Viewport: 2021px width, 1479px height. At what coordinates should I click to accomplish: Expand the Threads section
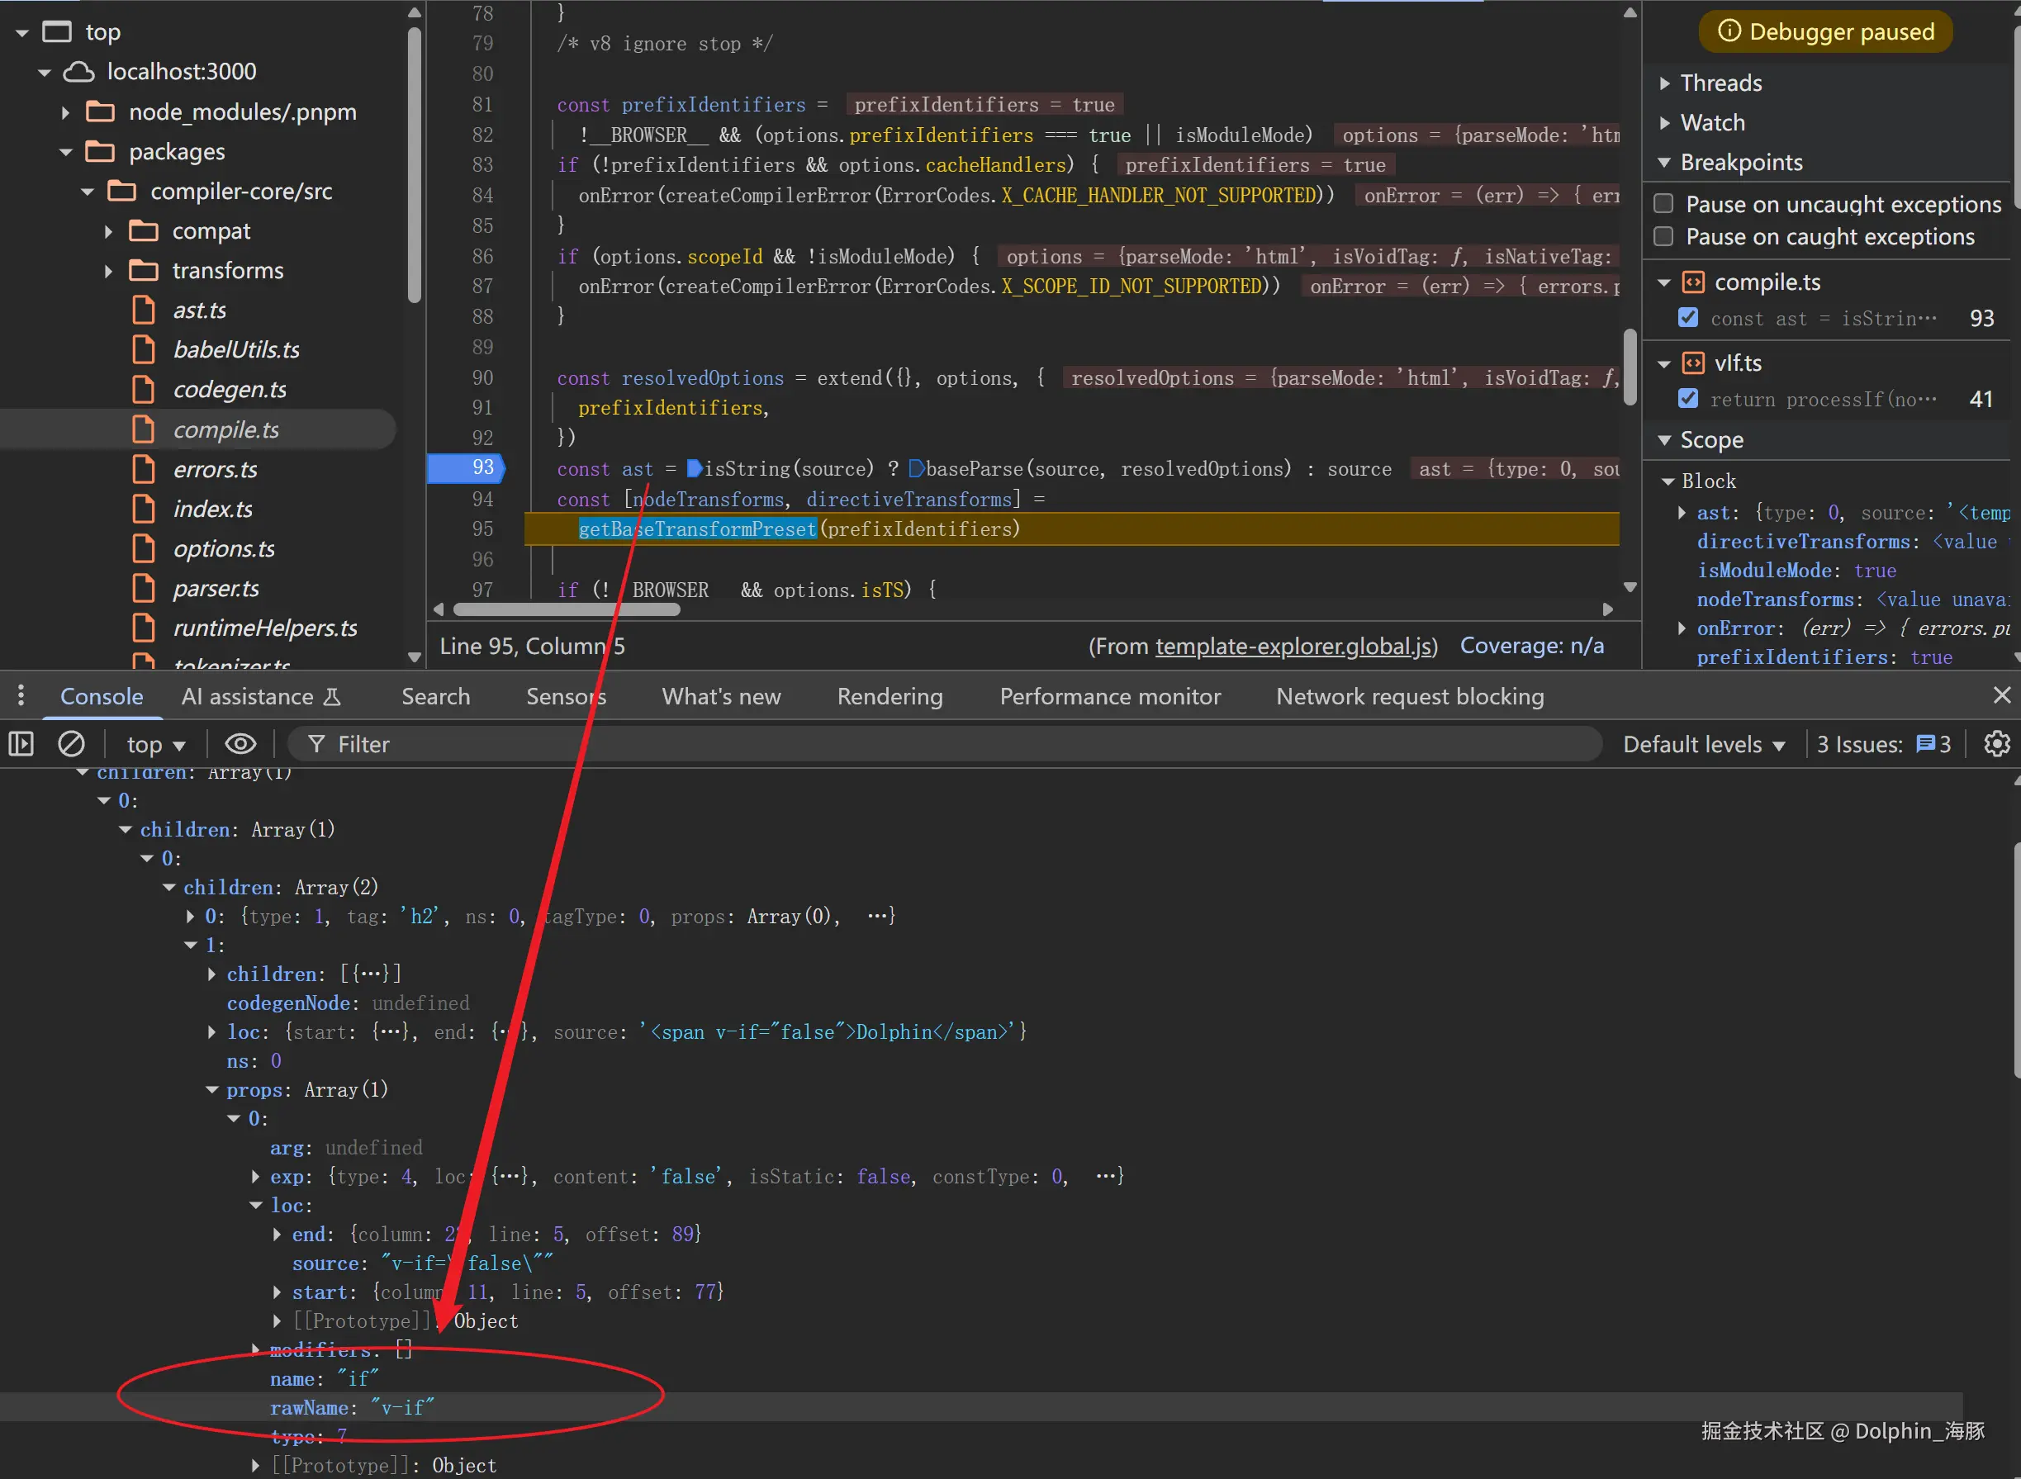1664,83
